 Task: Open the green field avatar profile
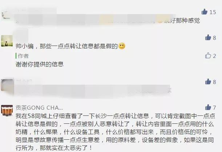pyautogui.click(x=7, y=41)
